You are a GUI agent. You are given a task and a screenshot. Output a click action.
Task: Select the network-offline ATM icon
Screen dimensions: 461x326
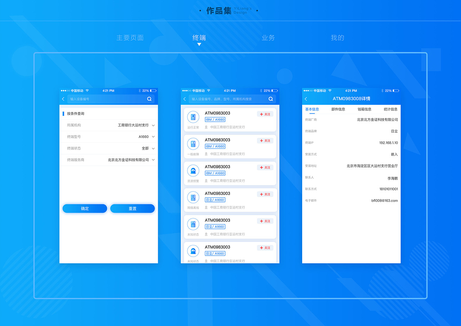(x=193, y=197)
